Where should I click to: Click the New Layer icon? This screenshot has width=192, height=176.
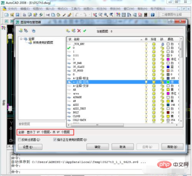(68, 31)
